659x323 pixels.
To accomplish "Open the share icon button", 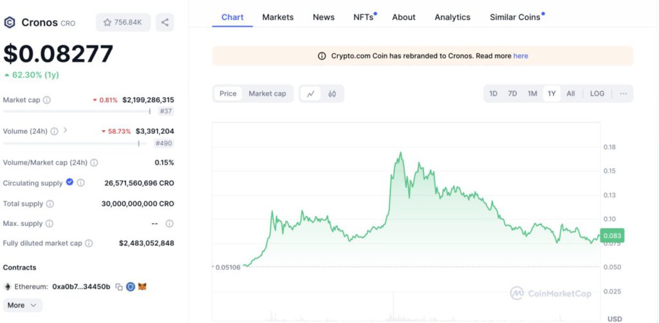I will pyautogui.click(x=165, y=23).
